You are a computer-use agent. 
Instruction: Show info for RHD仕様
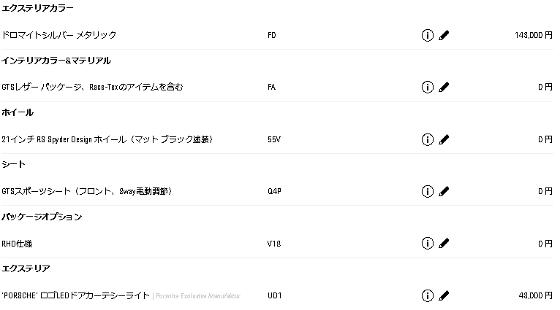tap(427, 244)
